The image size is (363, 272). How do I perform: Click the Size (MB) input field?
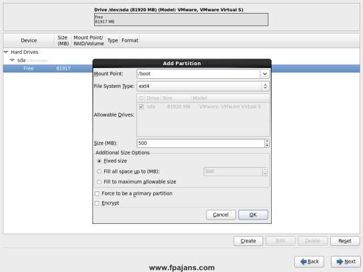[x=200, y=143]
